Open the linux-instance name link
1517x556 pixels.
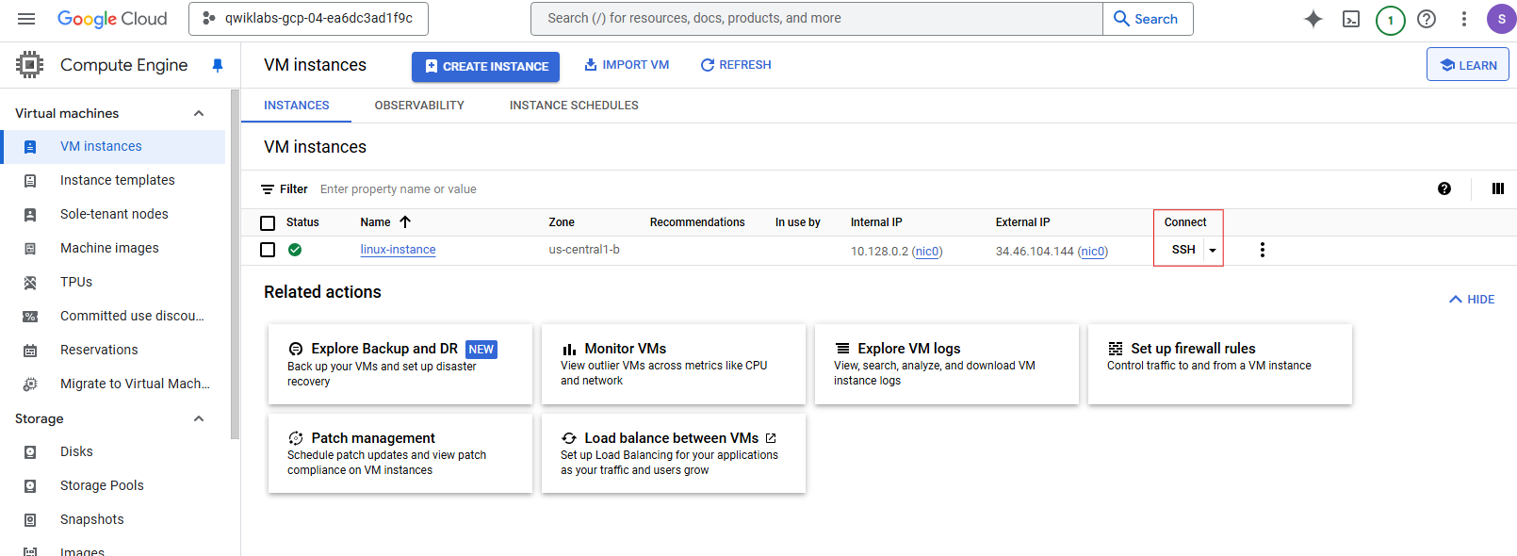click(x=398, y=250)
